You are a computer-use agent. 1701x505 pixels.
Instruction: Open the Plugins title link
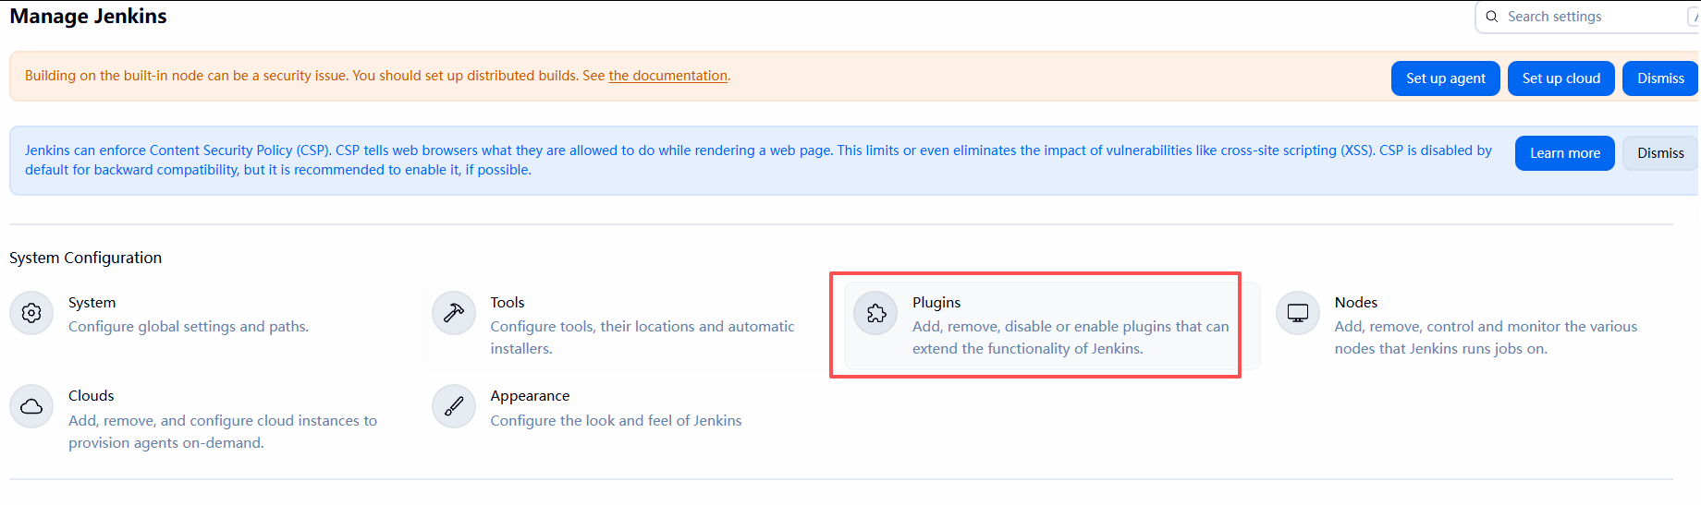pos(936,303)
